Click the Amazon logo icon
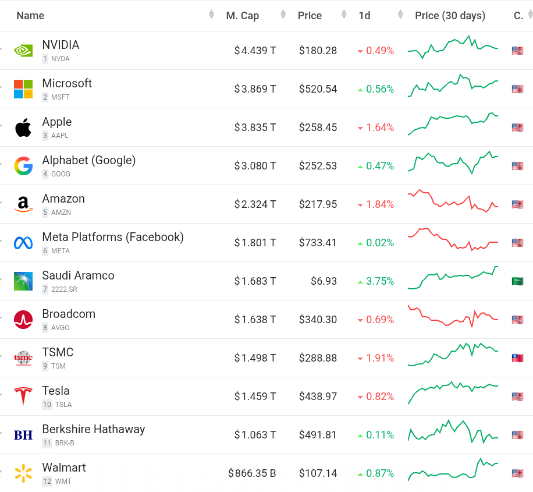 coord(23,204)
